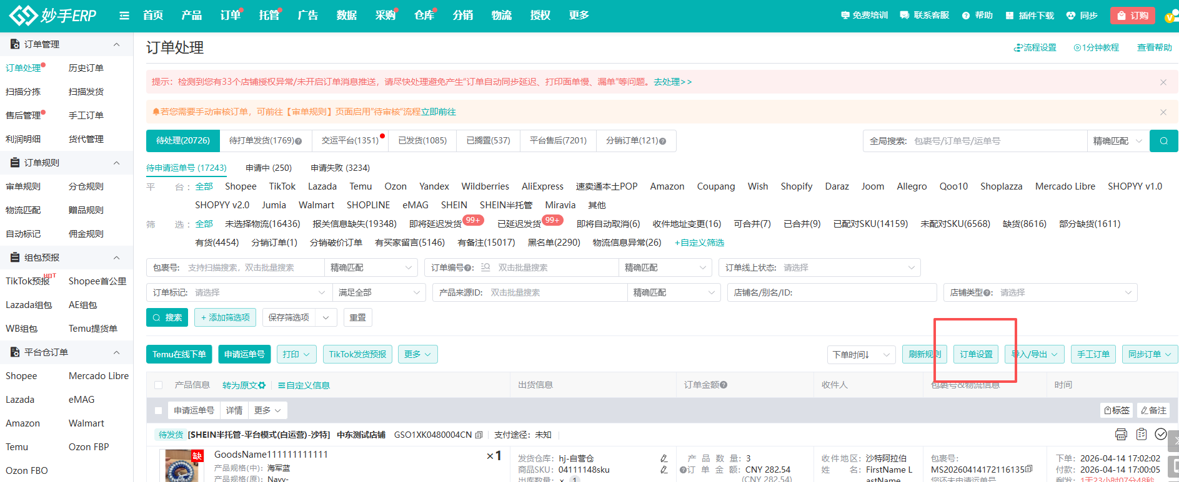
Task: Click the 备注 remark button
Action: click(x=1153, y=410)
